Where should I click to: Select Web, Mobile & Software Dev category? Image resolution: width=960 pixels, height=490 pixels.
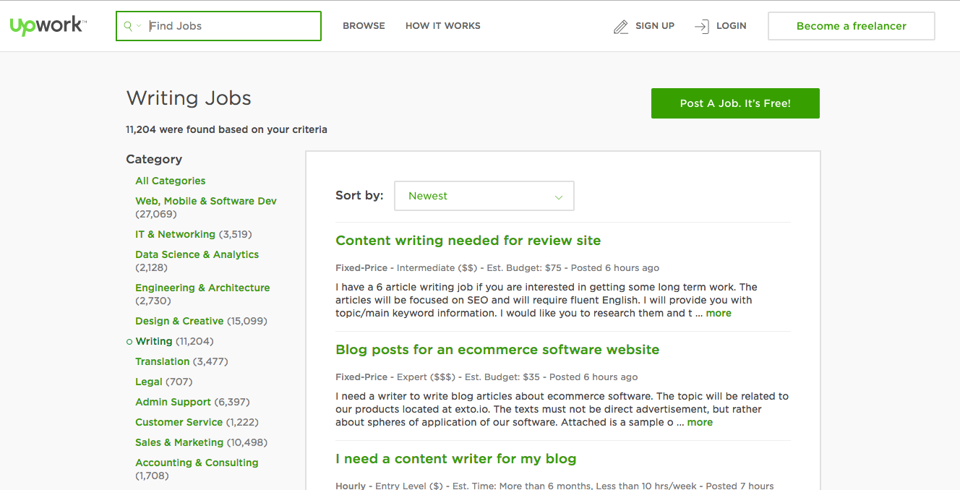tap(205, 201)
